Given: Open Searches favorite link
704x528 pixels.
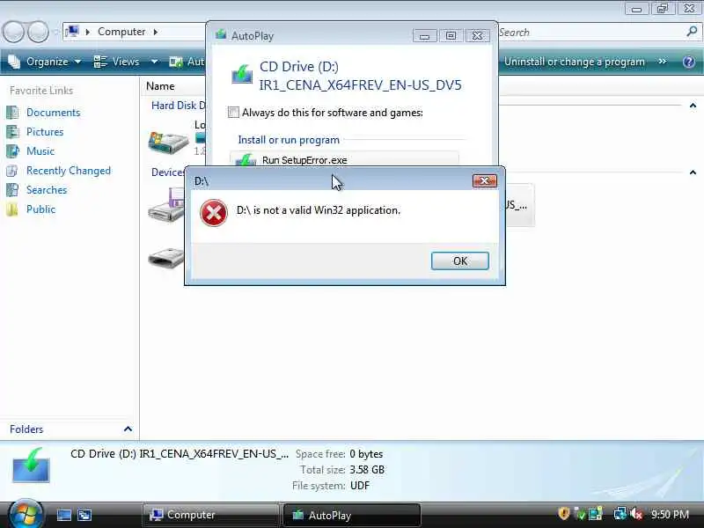Looking at the screenshot, I should click(x=47, y=190).
